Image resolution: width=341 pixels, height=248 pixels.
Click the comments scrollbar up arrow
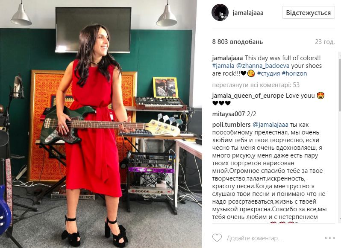click(340, 55)
